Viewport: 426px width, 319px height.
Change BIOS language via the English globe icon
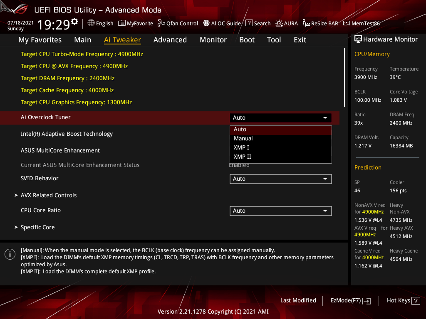[100, 23]
